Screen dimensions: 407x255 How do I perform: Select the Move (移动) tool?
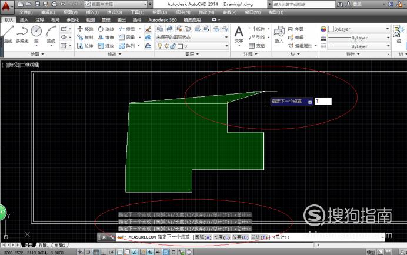[x=85, y=29]
